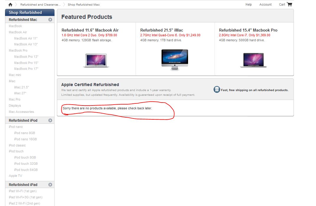Image resolution: width=316 pixels, height=206 pixels.
Task: Open the shopping cart icon
Action: 289,4
